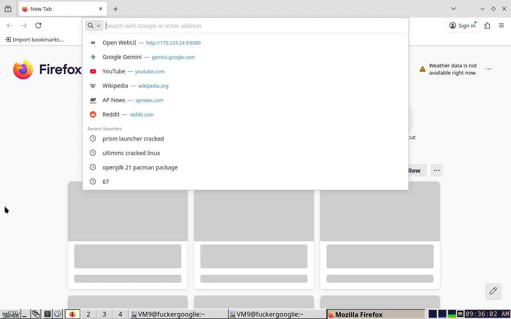The width and height of the screenshot is (511, 319).
Task: Choose the YouTube suggestion
Action: (246, 71)
